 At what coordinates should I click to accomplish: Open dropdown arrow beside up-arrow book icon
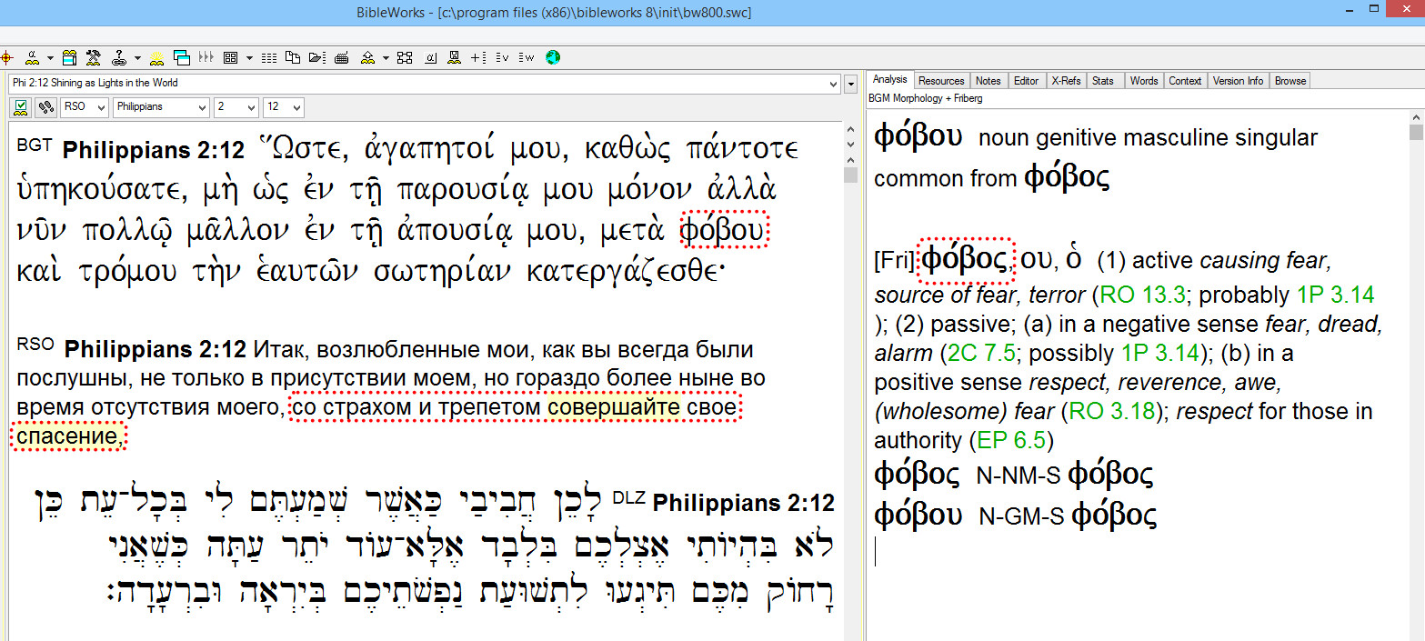point(386,58)
